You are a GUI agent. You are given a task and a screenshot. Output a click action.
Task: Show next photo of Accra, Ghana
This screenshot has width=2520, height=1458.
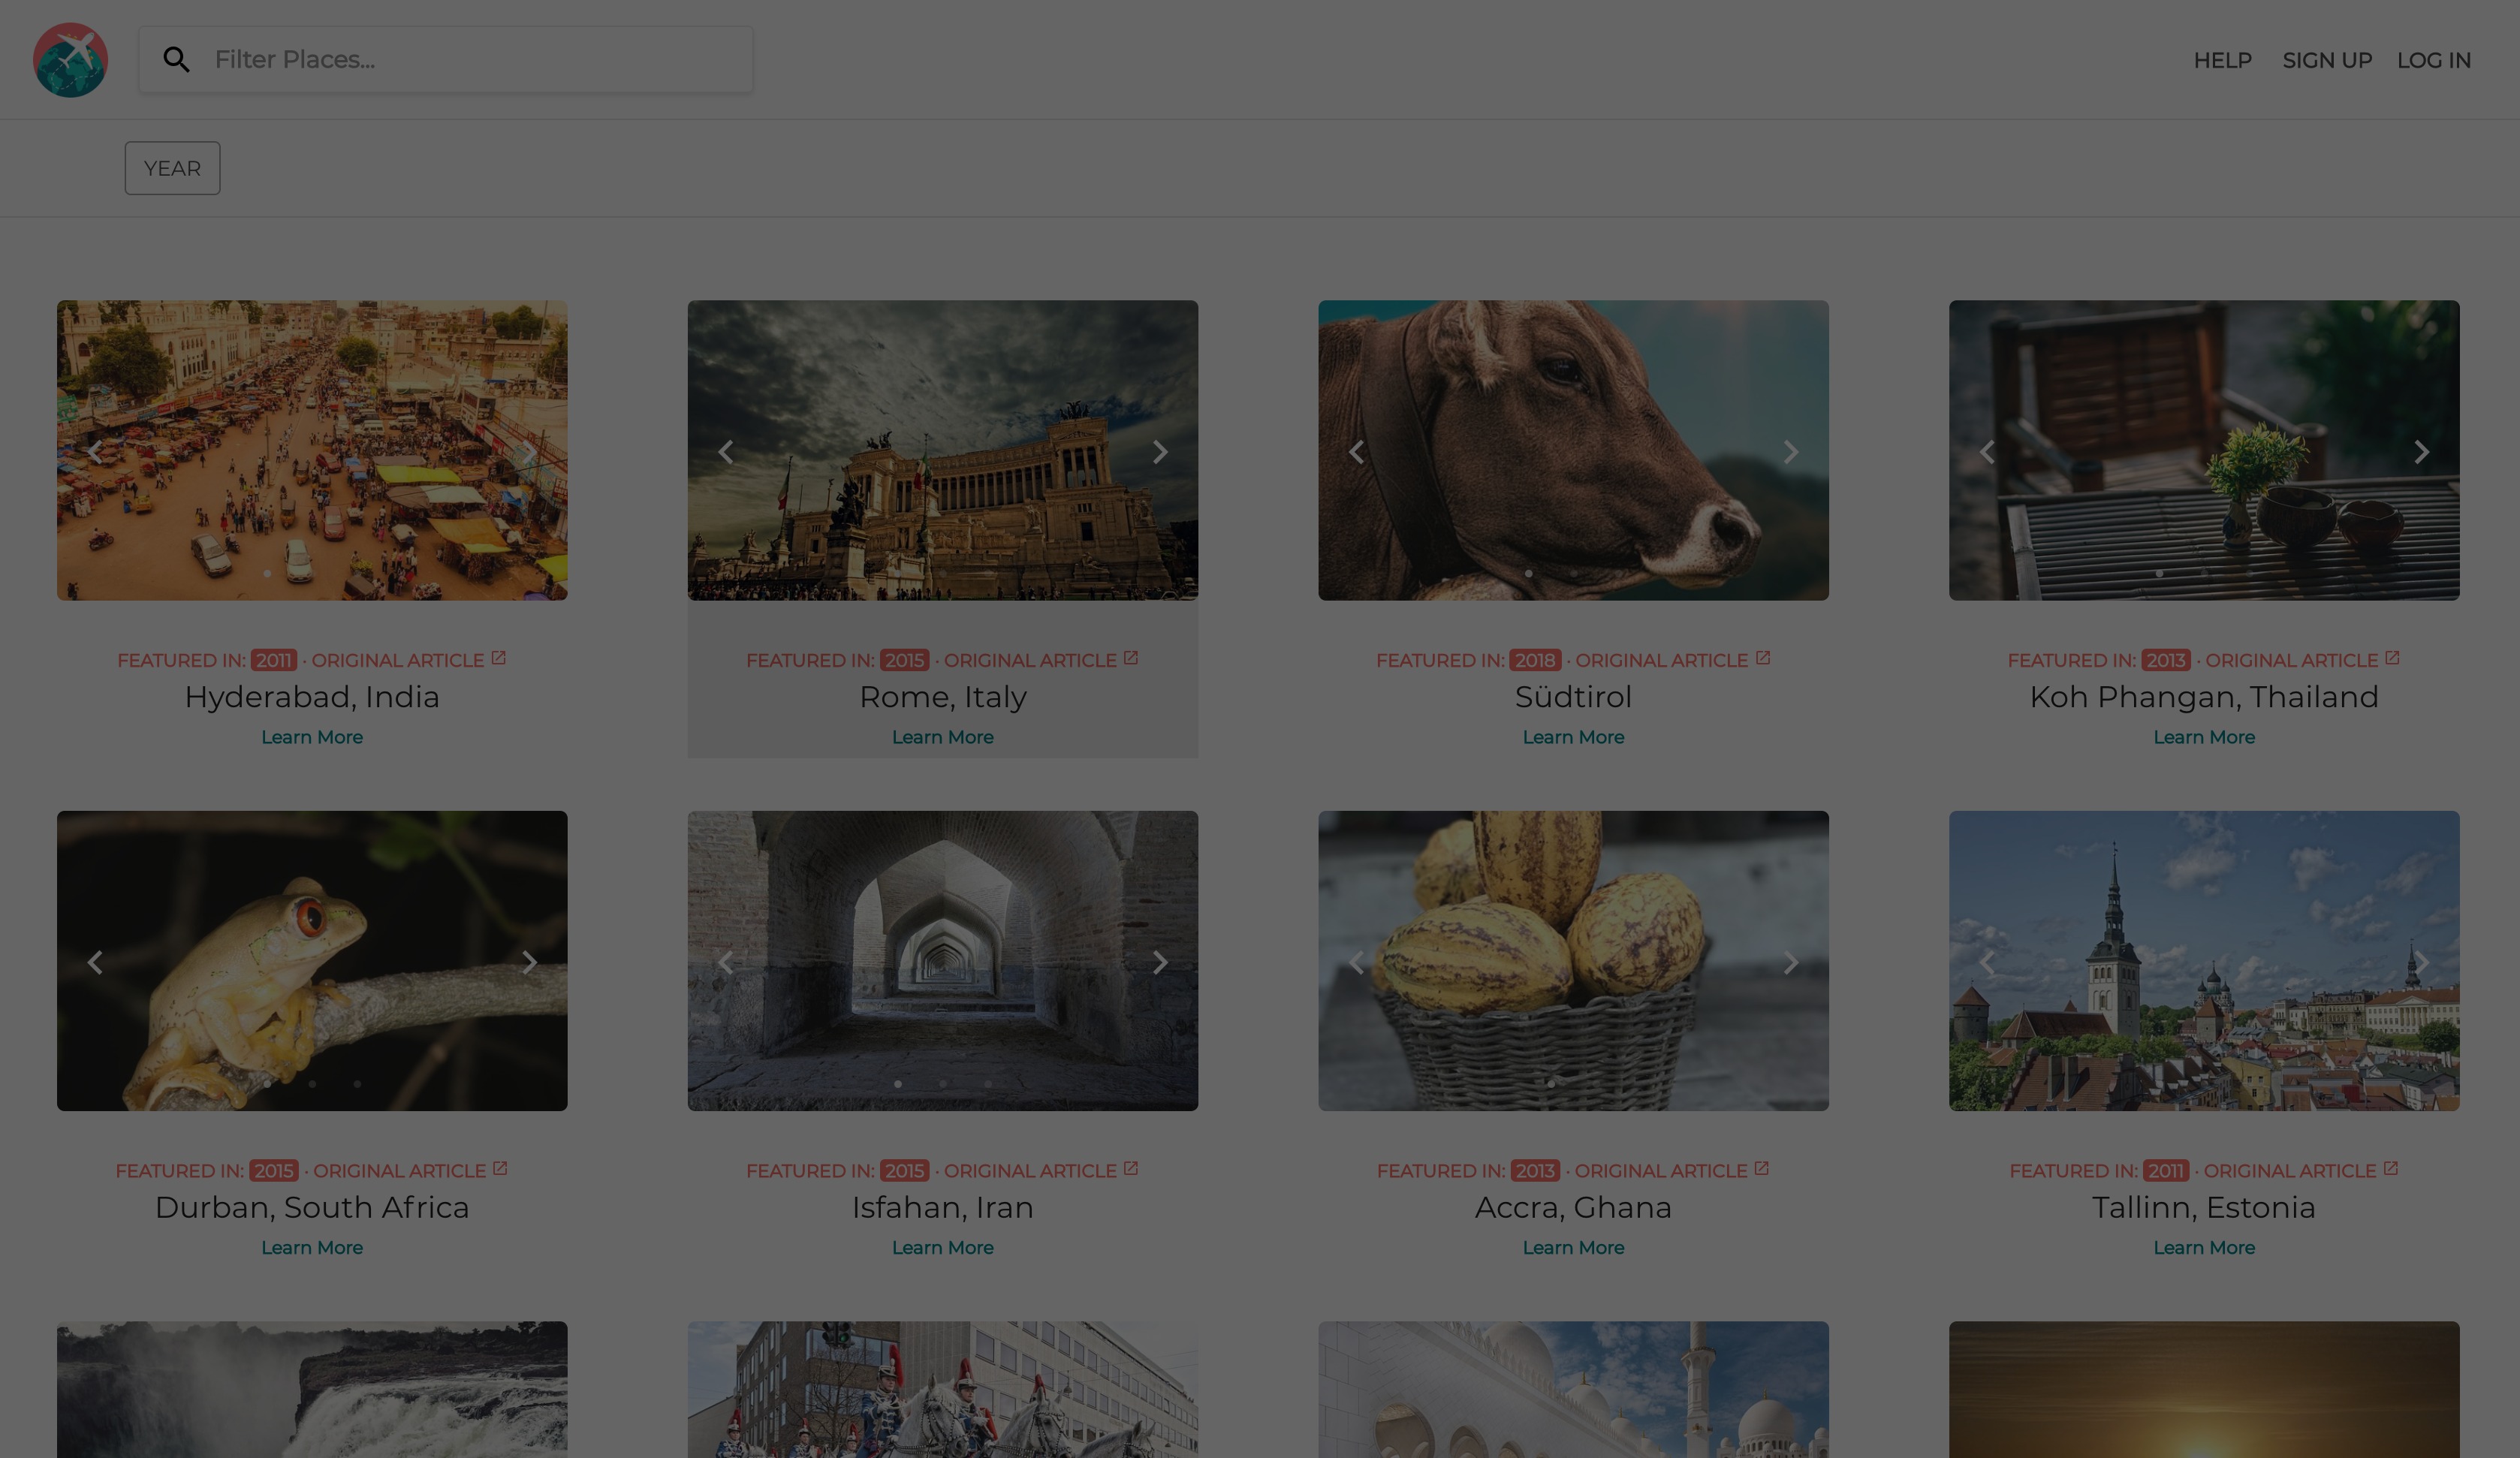click(1791, 962)
